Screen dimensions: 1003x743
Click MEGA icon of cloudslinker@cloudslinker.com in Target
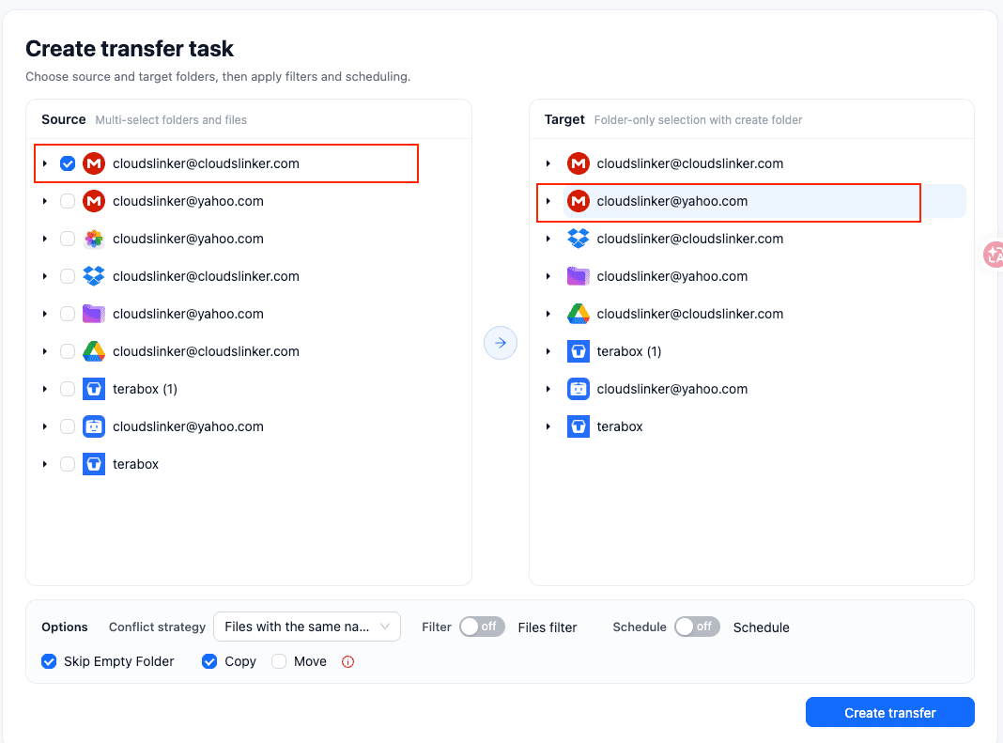coord(579,163)
